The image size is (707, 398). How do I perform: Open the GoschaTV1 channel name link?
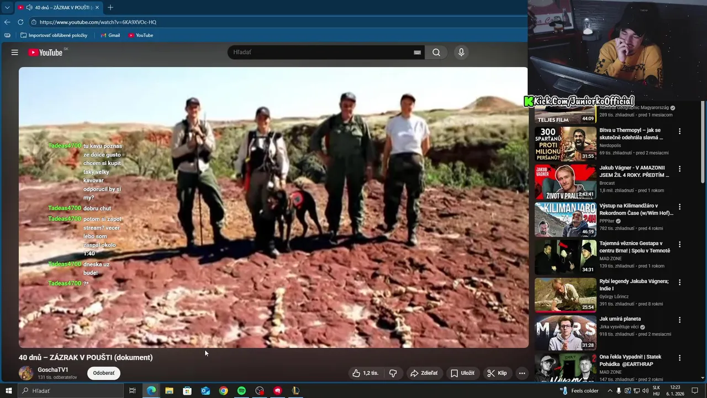[53, 370]
